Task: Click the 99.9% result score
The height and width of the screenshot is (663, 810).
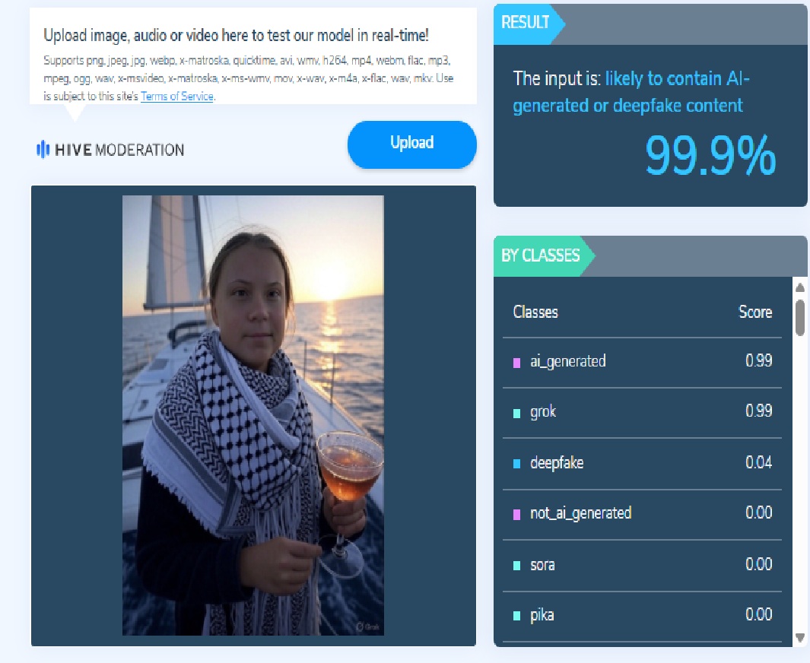Action: point(710,155)
